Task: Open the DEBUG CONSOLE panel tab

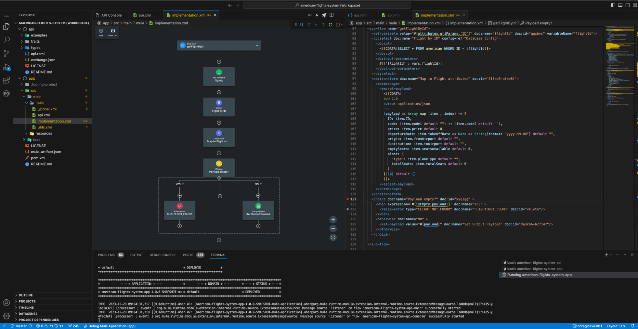Action: [163, 255]
